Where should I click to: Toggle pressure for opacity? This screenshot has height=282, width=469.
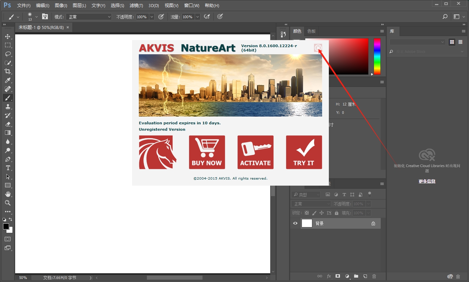point(161,17)
